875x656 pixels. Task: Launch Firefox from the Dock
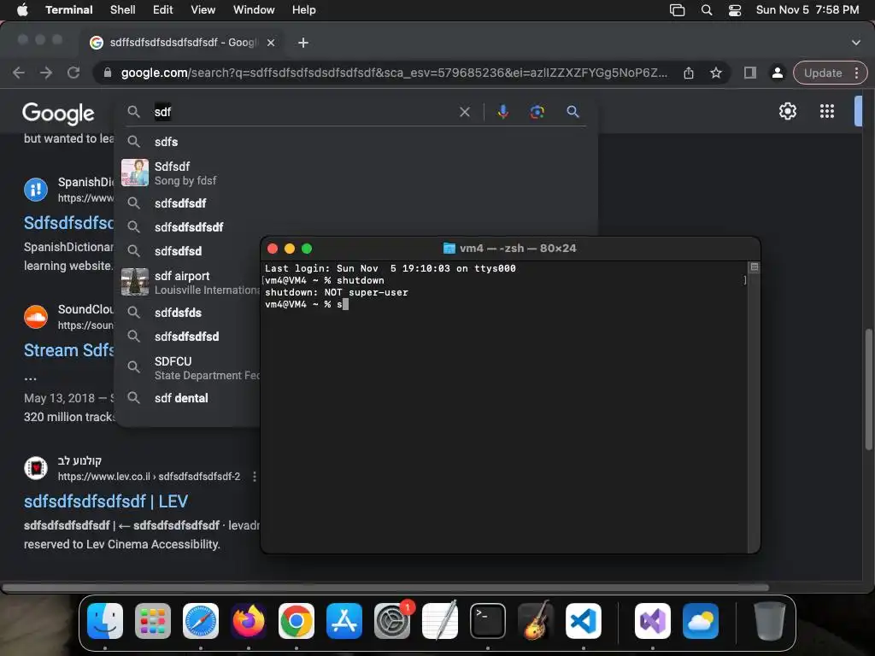249,621
